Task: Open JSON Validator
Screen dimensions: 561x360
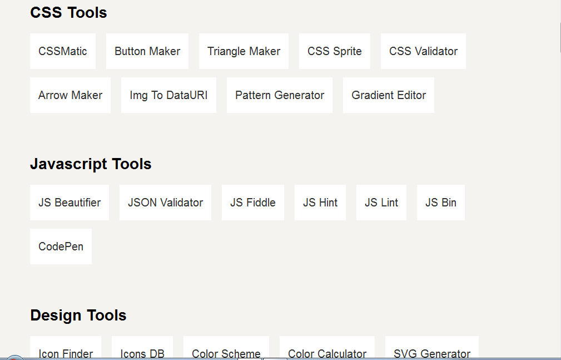Action: tap(165, 203)
